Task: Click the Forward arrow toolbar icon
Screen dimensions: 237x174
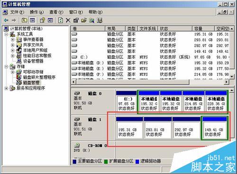Action: point(14,20)
